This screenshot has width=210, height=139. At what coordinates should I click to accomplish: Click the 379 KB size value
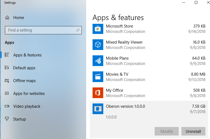click(199, 26)
